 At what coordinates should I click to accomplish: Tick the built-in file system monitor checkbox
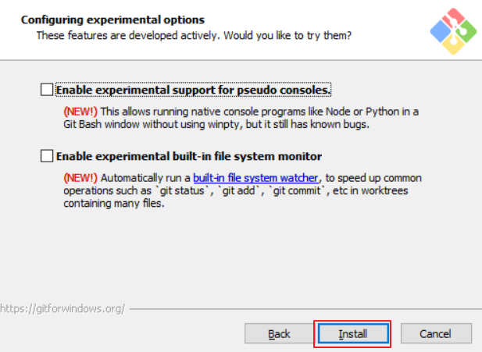47,156
